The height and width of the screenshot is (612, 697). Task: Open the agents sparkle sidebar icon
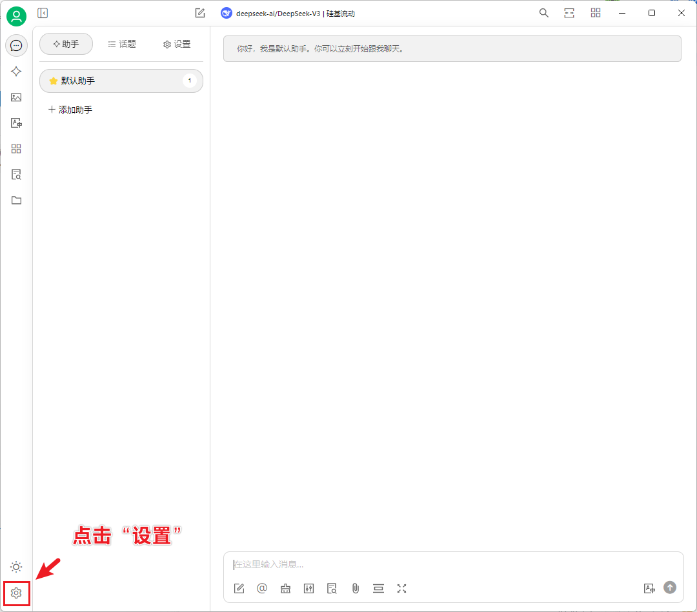16,72
